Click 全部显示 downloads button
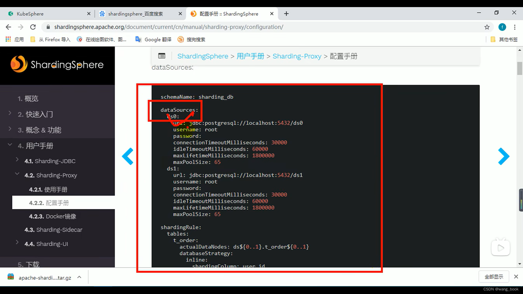This screenshot has height=294, width=523. click(x=494, y=277)
